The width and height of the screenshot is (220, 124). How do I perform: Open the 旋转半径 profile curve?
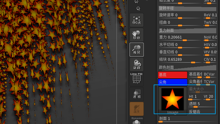[187, 8]
